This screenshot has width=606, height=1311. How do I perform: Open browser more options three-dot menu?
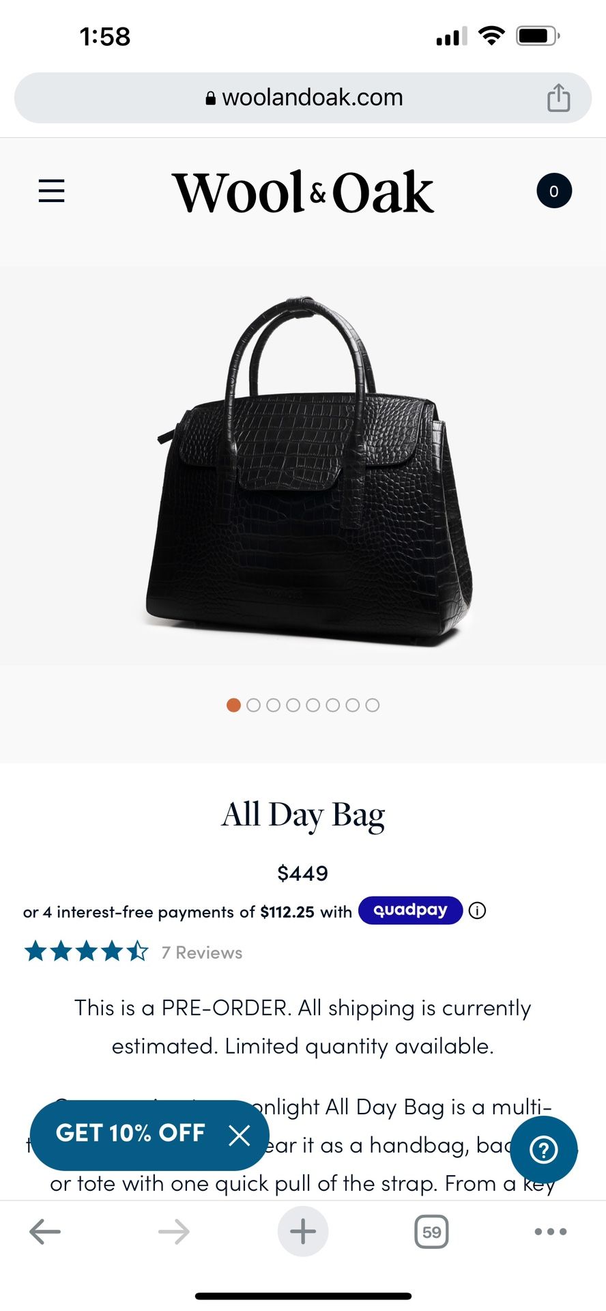tap(551, 1232)
